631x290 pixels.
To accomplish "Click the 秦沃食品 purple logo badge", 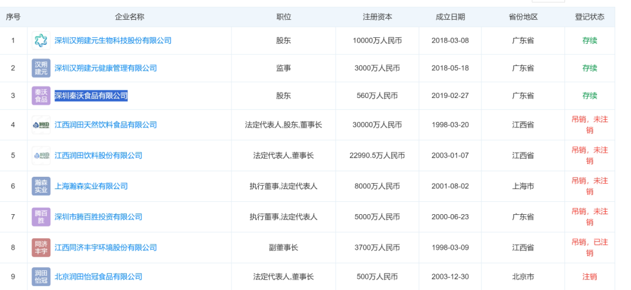I will tap(41, 96).
